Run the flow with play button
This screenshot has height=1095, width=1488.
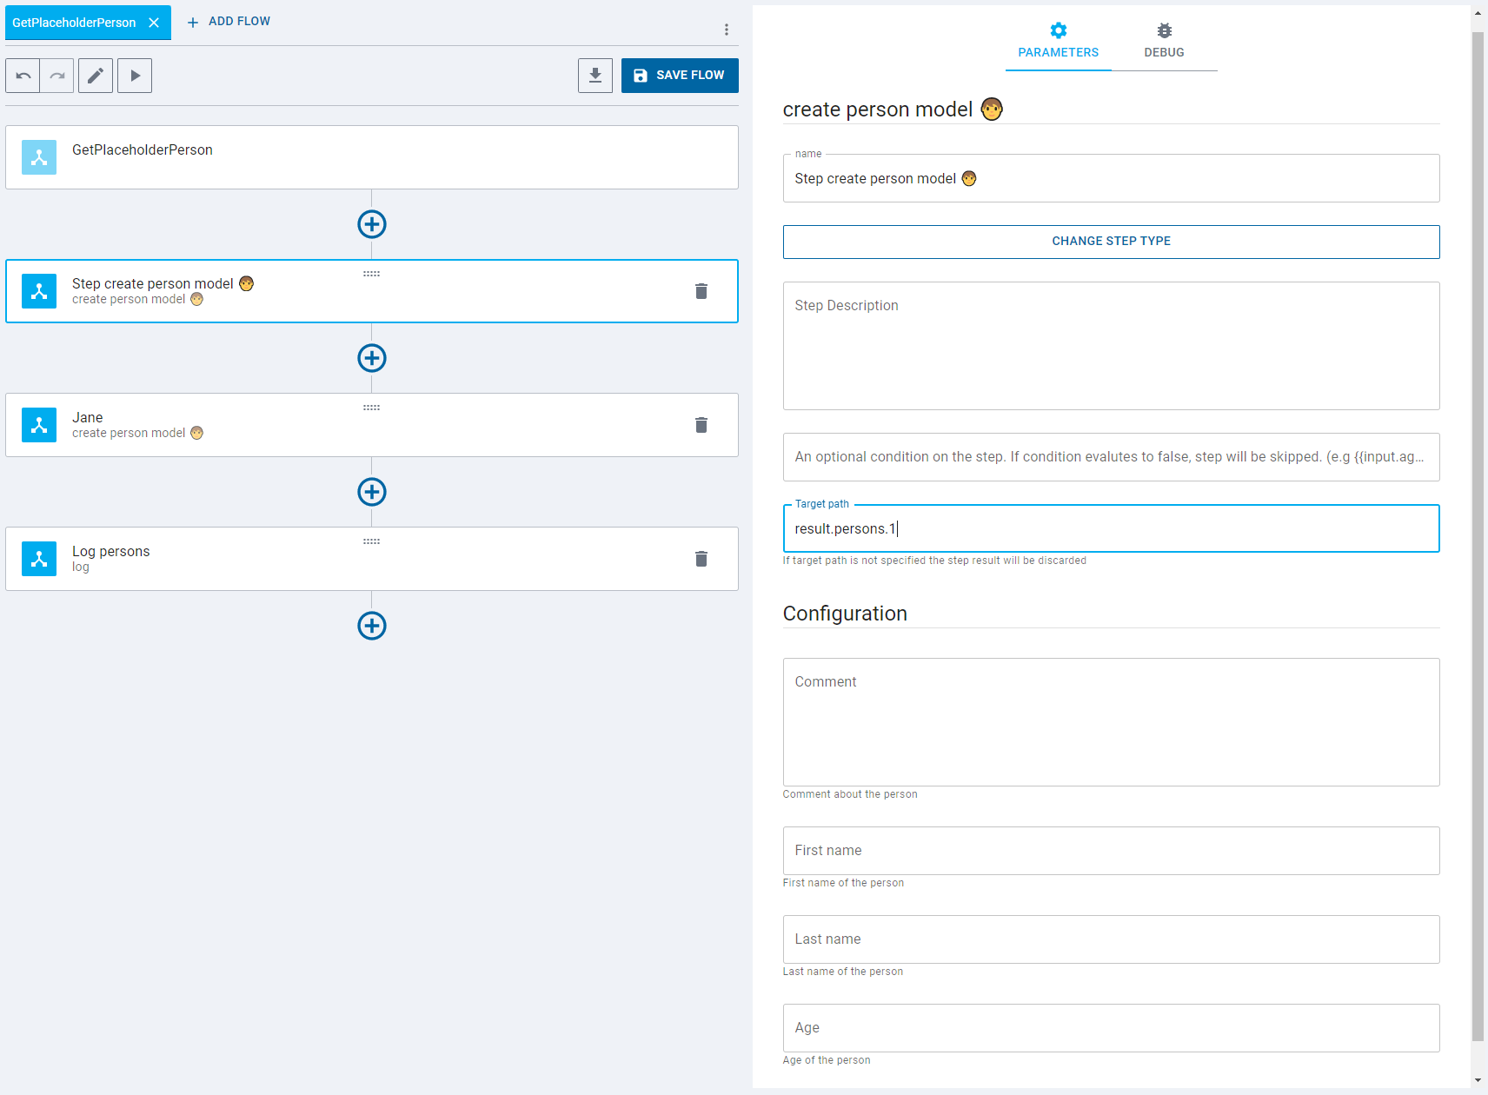(135, 76)
